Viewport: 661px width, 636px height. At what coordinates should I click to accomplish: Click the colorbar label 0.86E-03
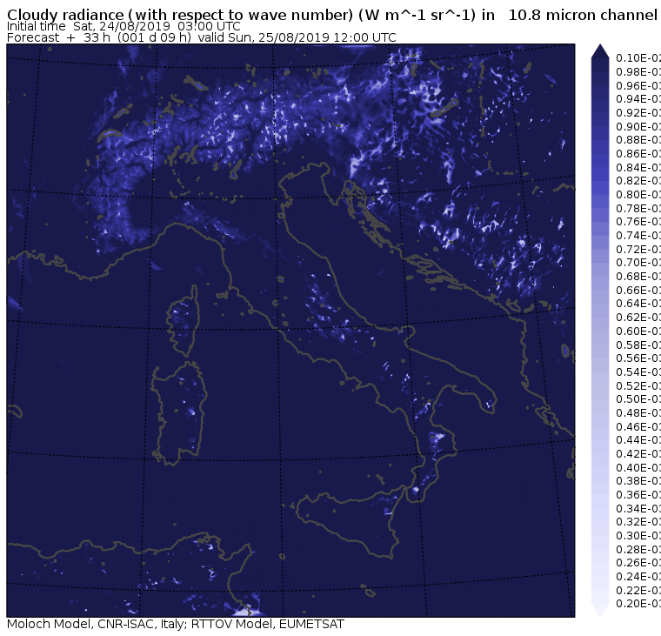(638, 154)
